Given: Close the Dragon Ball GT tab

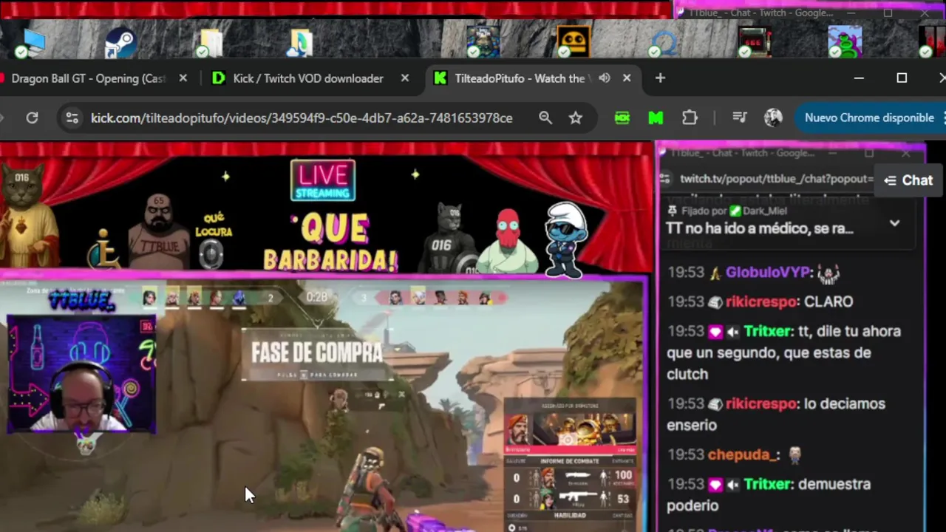Looking at the screenshot, I should 183,78.
